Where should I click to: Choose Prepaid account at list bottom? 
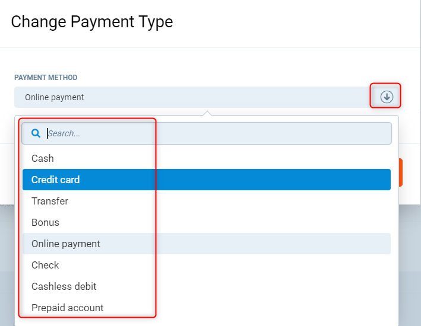[x=68, y=308]
